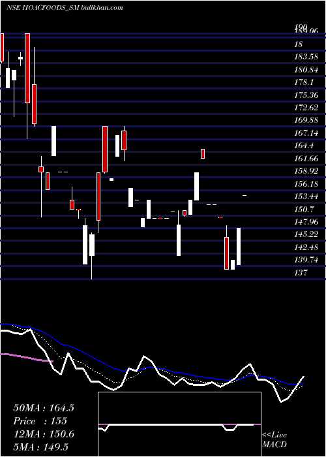Click the 164.4 price level label
This screenshot has height=457, width=326.
click(304, 146)
